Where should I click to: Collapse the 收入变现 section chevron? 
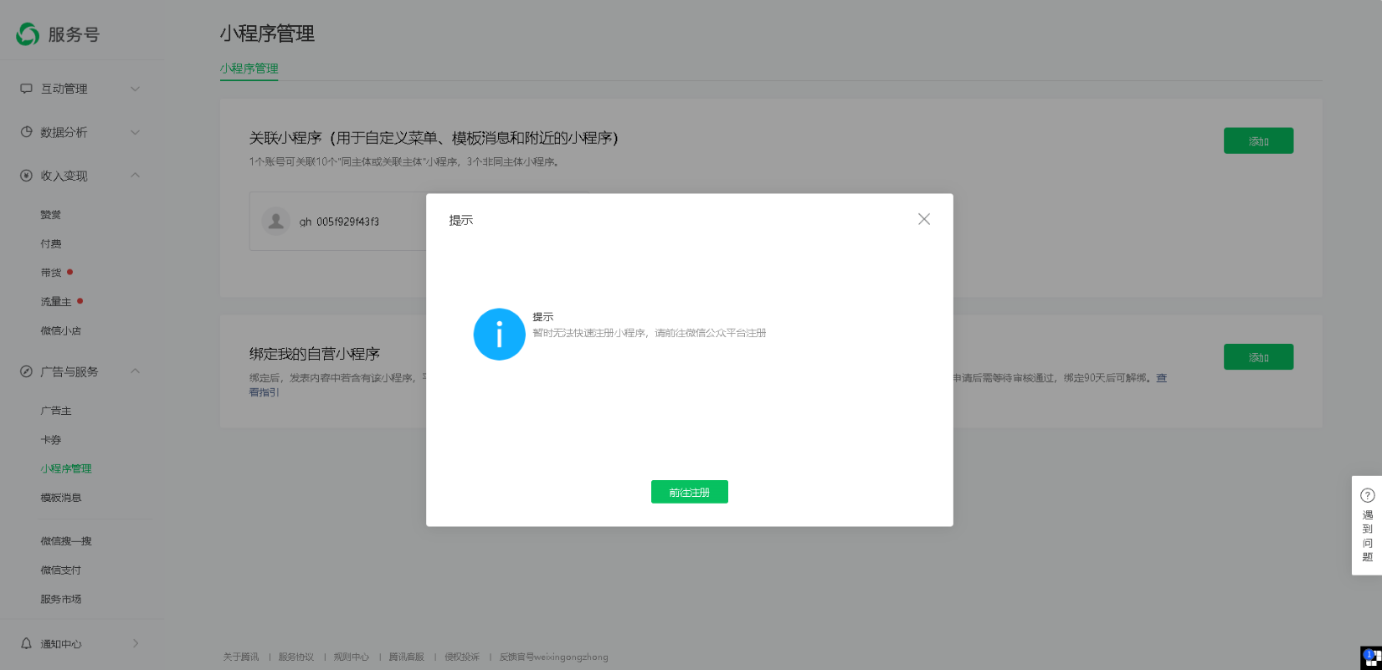(x=135, y=175)
